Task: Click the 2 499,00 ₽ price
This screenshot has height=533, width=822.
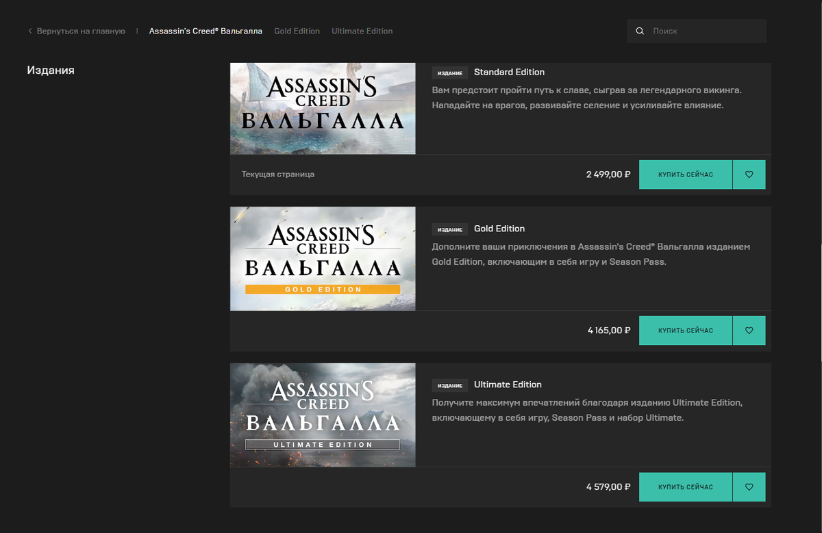Action: pyautogui.click(x=608, y=174)
